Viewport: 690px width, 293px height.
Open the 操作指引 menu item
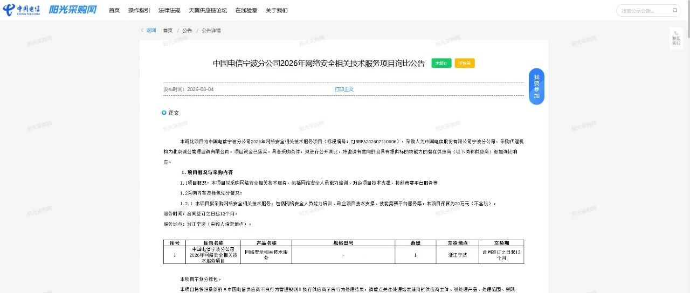[139, 10]
